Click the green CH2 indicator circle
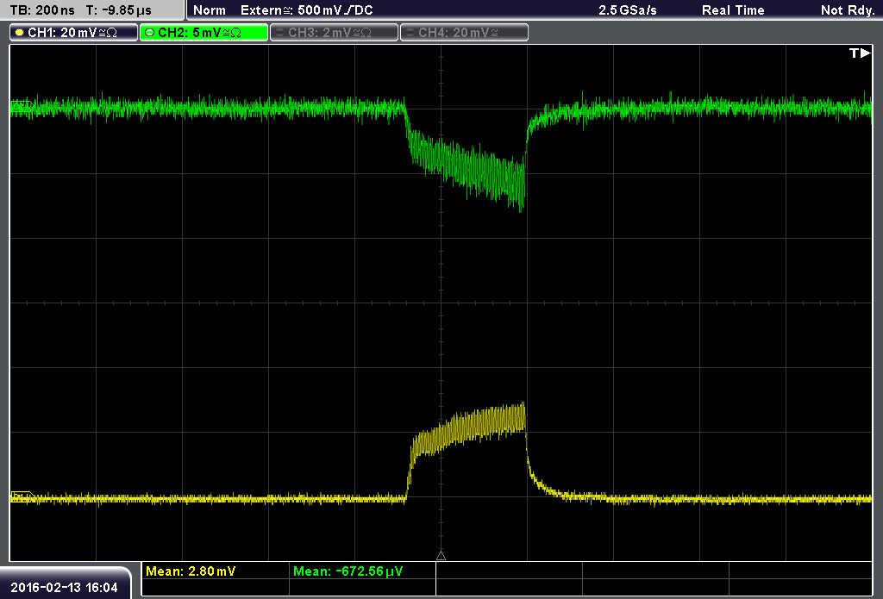 pyautogui.click(x=150, y=33)
